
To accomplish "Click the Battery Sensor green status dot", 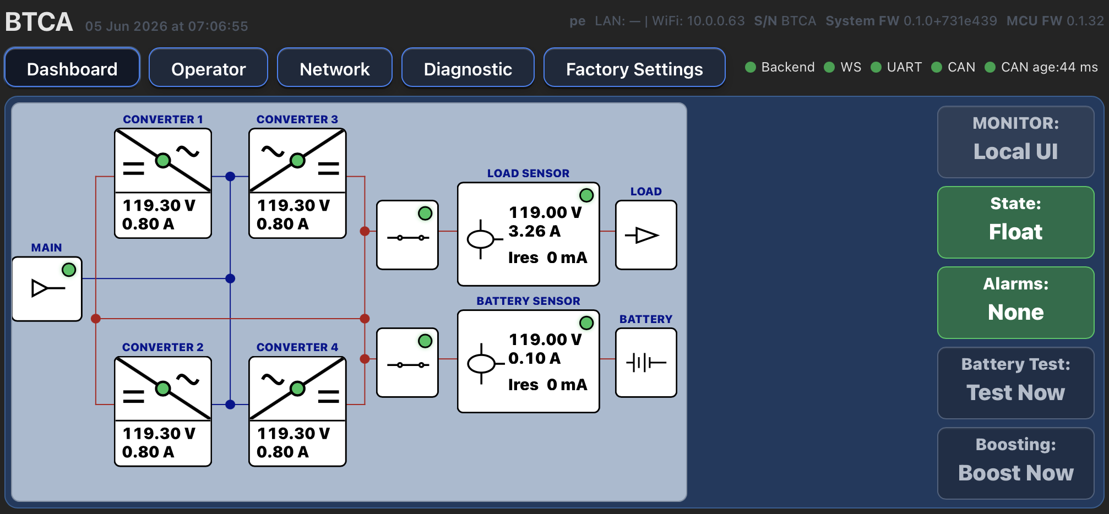I will [x=586, y=323].
